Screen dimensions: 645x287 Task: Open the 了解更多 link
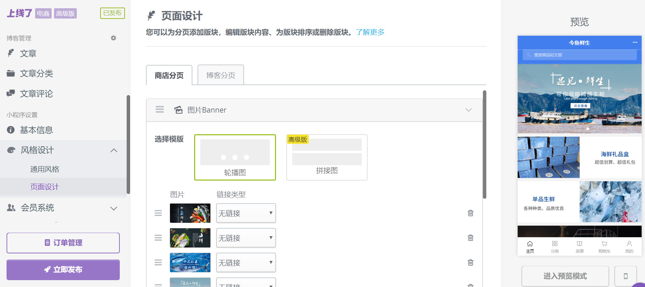click(370, 32)
